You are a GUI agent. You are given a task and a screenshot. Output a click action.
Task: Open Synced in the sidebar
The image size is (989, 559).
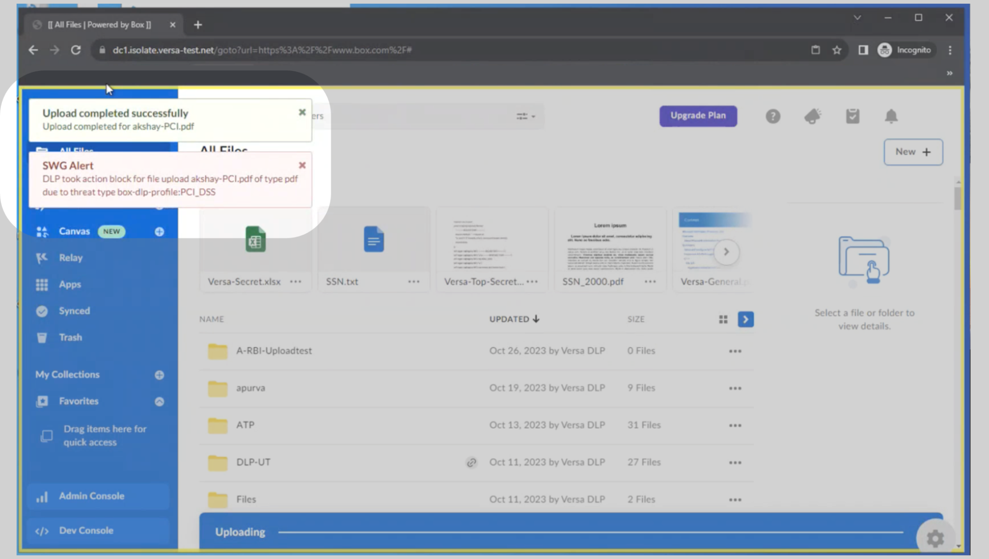pyautogui.click(x=74, y=311)
